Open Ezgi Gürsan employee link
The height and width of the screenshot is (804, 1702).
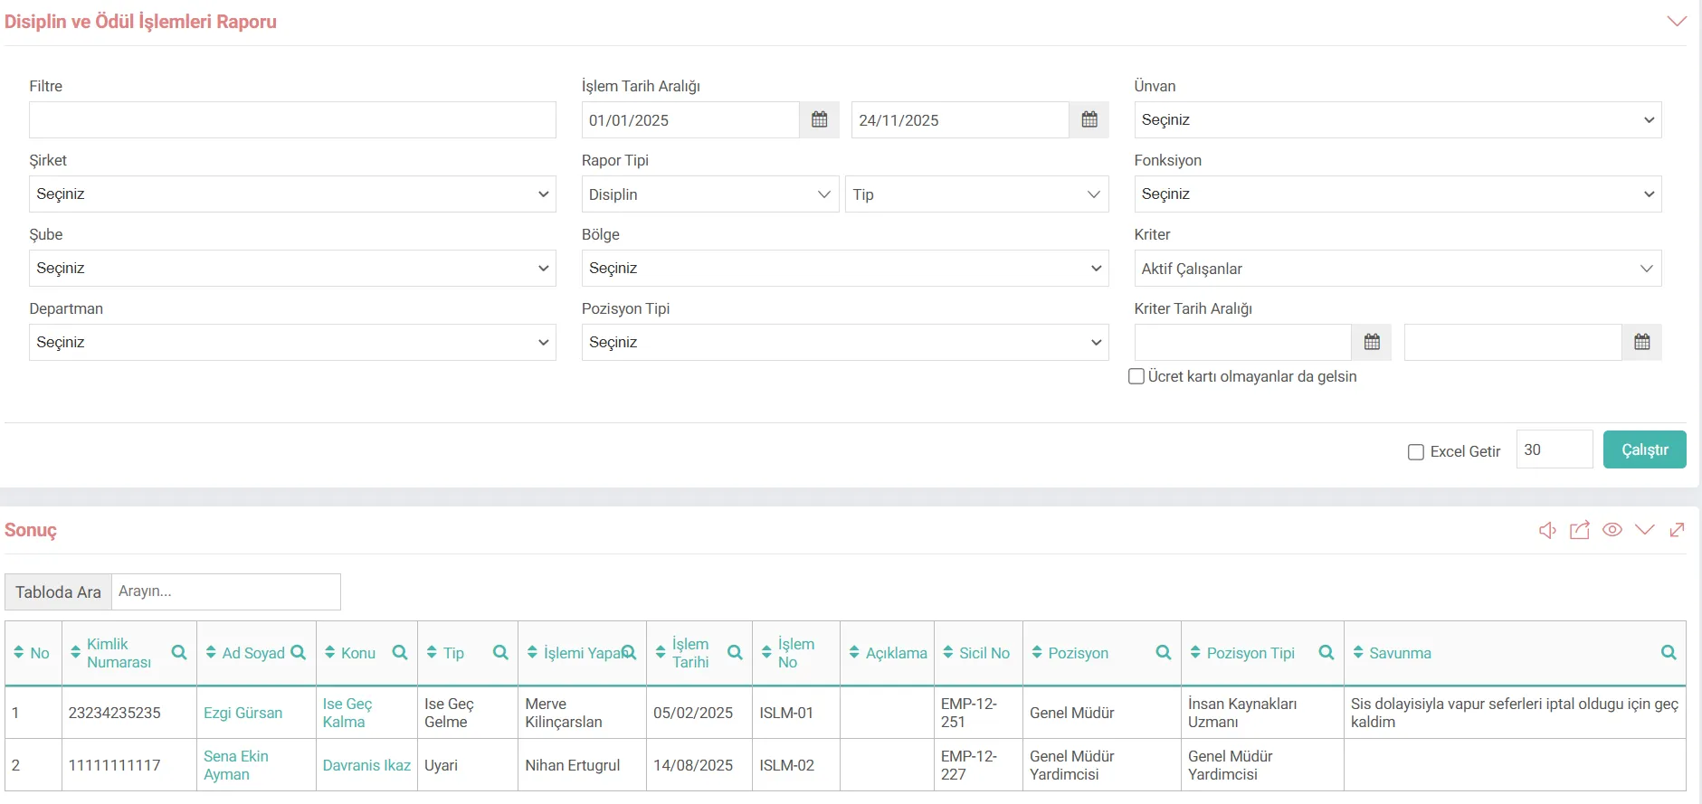[x=242, y=713]
